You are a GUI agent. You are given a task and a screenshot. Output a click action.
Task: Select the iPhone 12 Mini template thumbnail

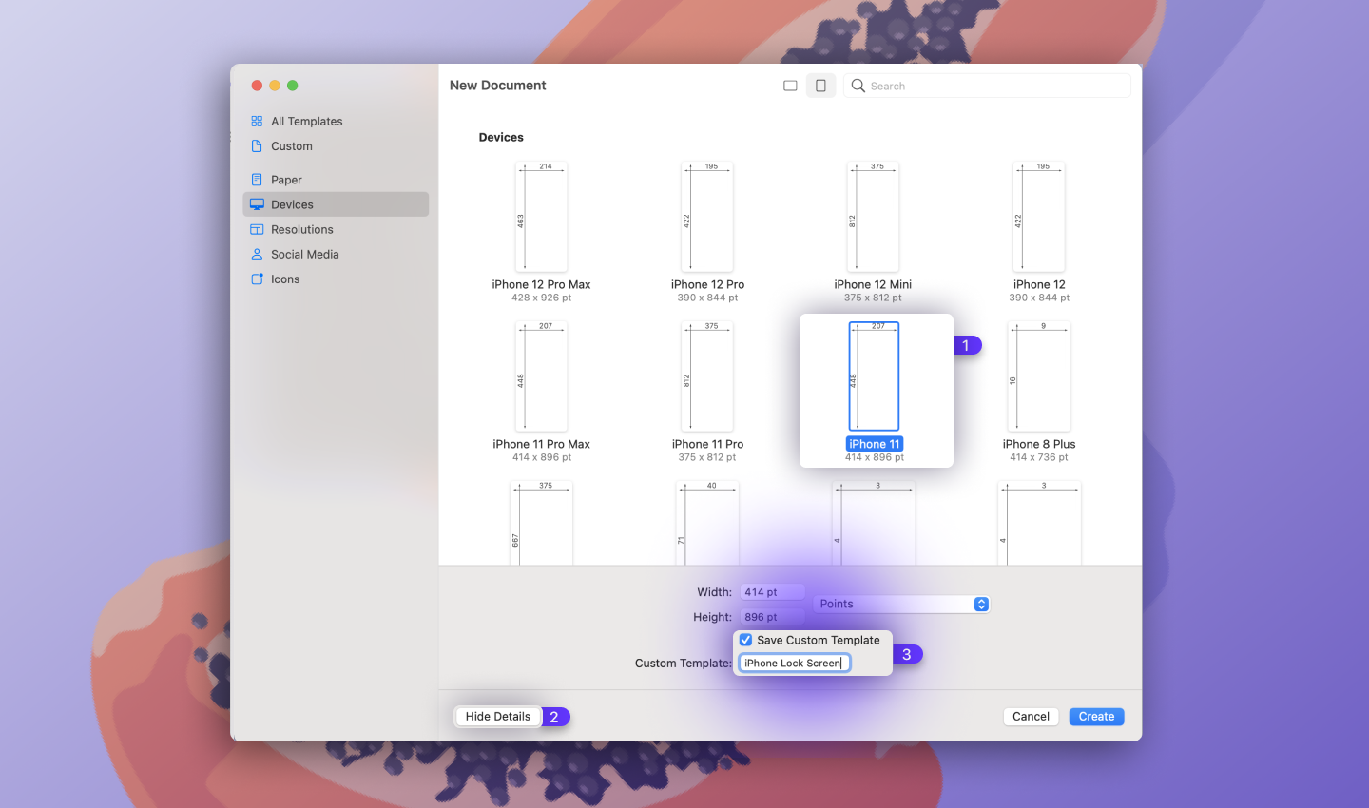pyautogui.click(x=873, y=217)
